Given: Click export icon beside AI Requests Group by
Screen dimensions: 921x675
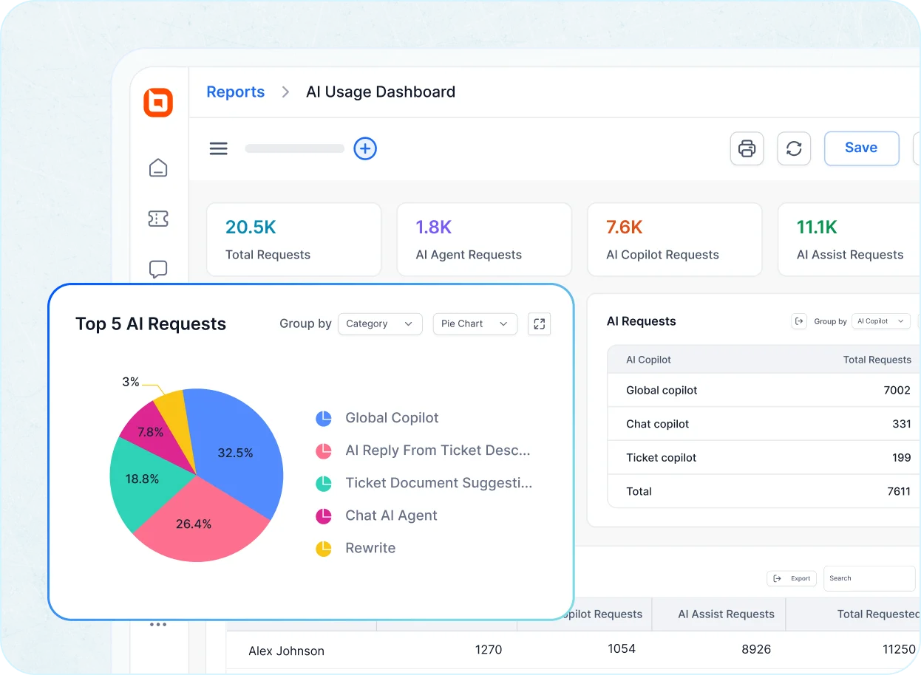Looking at the screenshot, I should pyautogui.click(x=798, y=321).
